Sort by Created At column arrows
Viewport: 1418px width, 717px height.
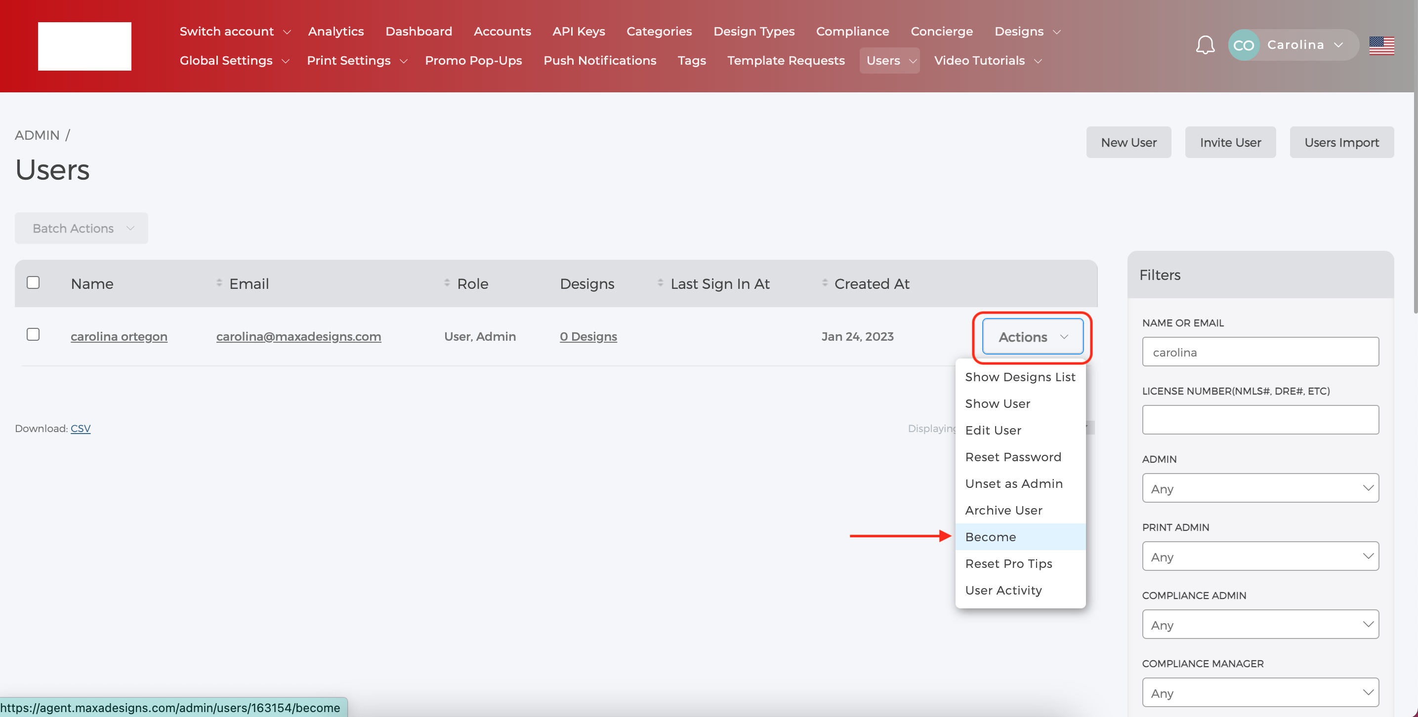point(825,282)
